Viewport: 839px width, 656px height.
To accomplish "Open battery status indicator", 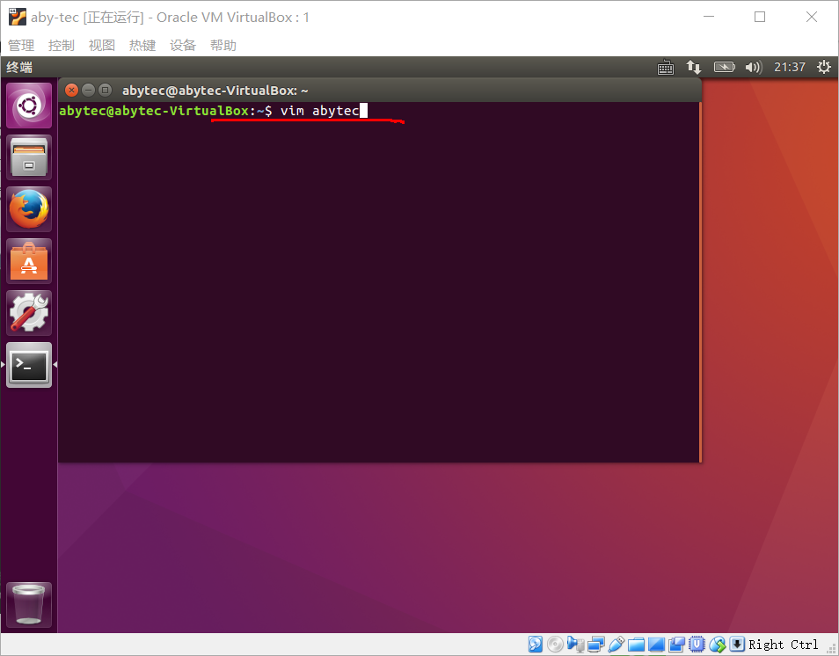I will coord(725,68).
